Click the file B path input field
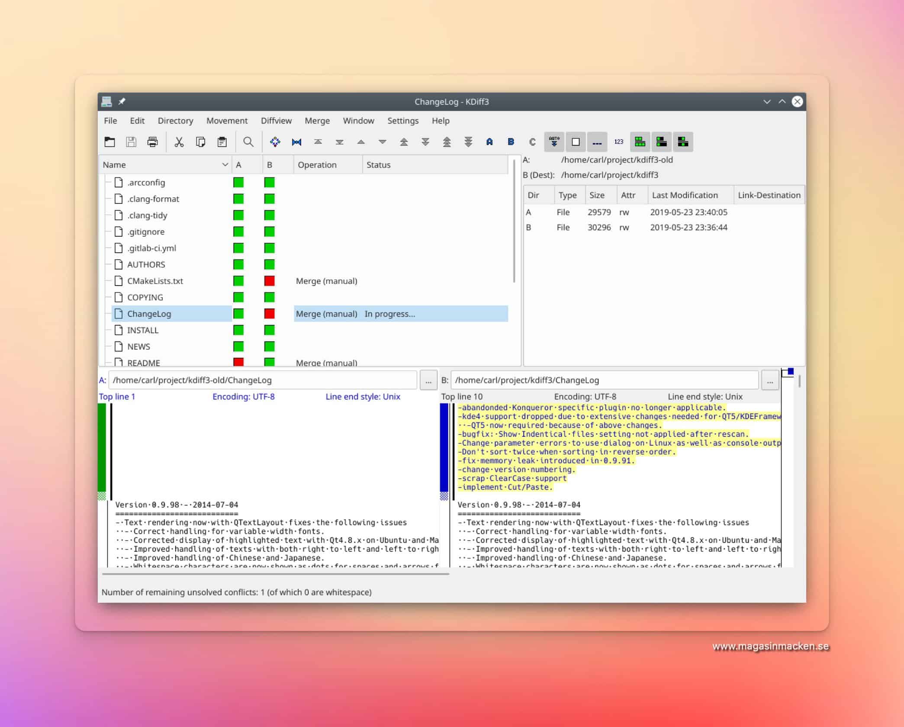 click(x=605, y=380)
